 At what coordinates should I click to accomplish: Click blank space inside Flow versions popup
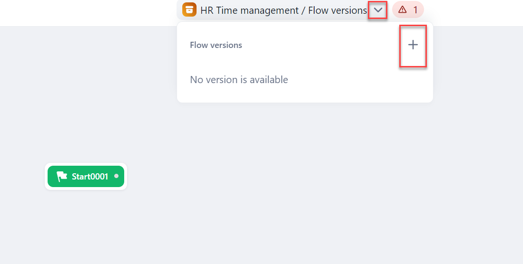(333, 62)
